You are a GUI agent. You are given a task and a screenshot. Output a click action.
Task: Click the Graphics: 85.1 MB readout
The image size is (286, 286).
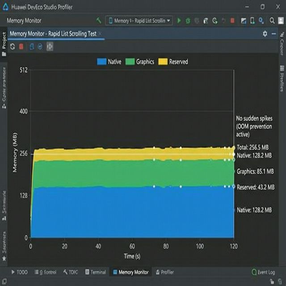[255, 172]
